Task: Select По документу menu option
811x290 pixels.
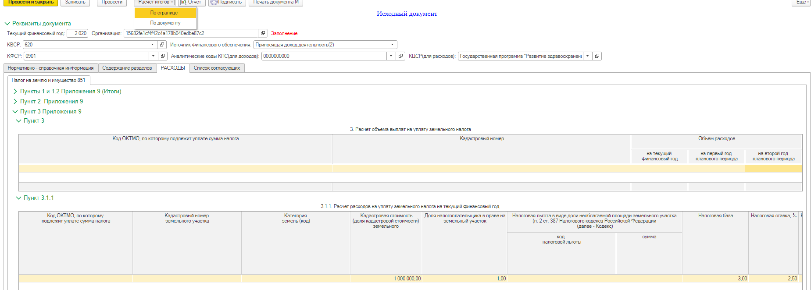Action: (165, 23)
